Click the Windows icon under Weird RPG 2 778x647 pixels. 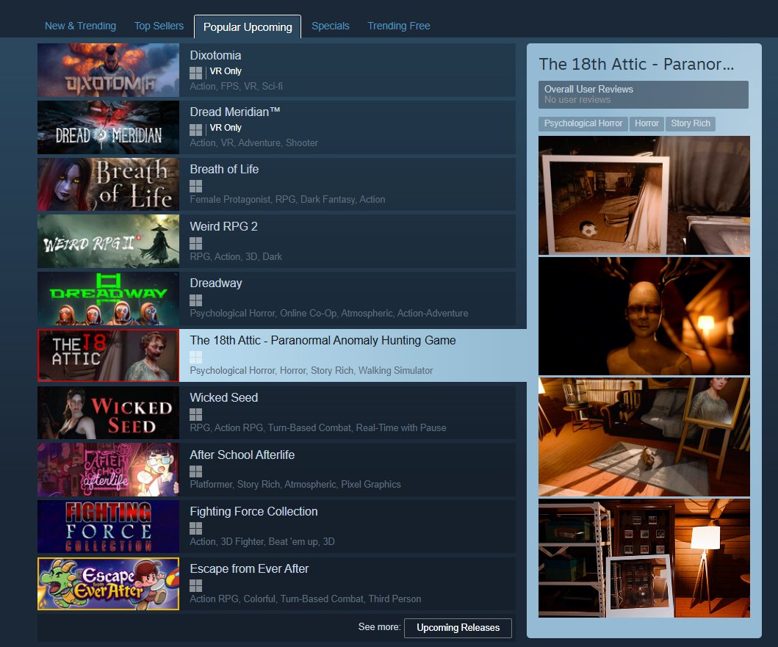click(x=195, y=243)
